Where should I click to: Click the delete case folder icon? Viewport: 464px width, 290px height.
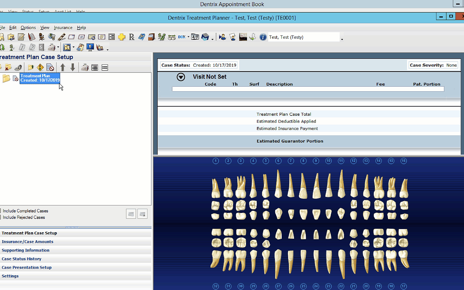click(8, 67)
